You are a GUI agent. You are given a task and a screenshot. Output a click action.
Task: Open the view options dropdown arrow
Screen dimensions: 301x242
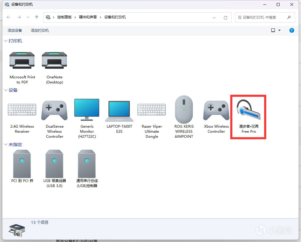coord(280,30)
